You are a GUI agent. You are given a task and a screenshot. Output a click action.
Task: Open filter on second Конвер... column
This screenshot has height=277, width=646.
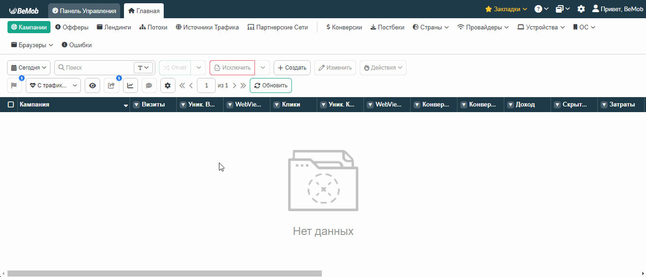click(x=464, y=105)
